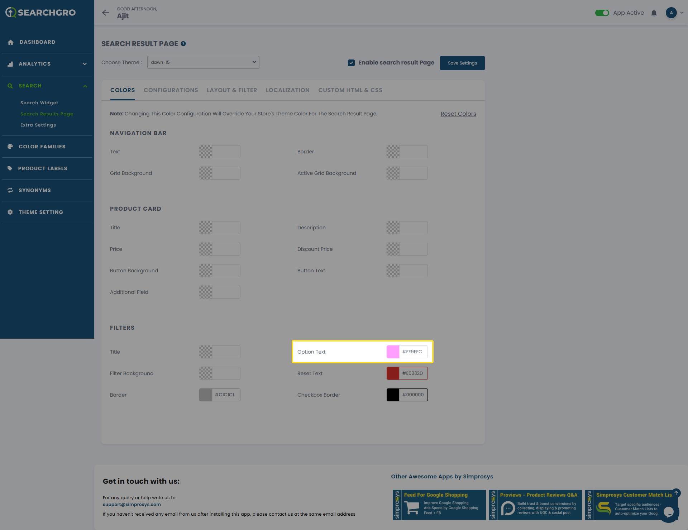Open the Choose Theme dropdown

click(203, 62)
